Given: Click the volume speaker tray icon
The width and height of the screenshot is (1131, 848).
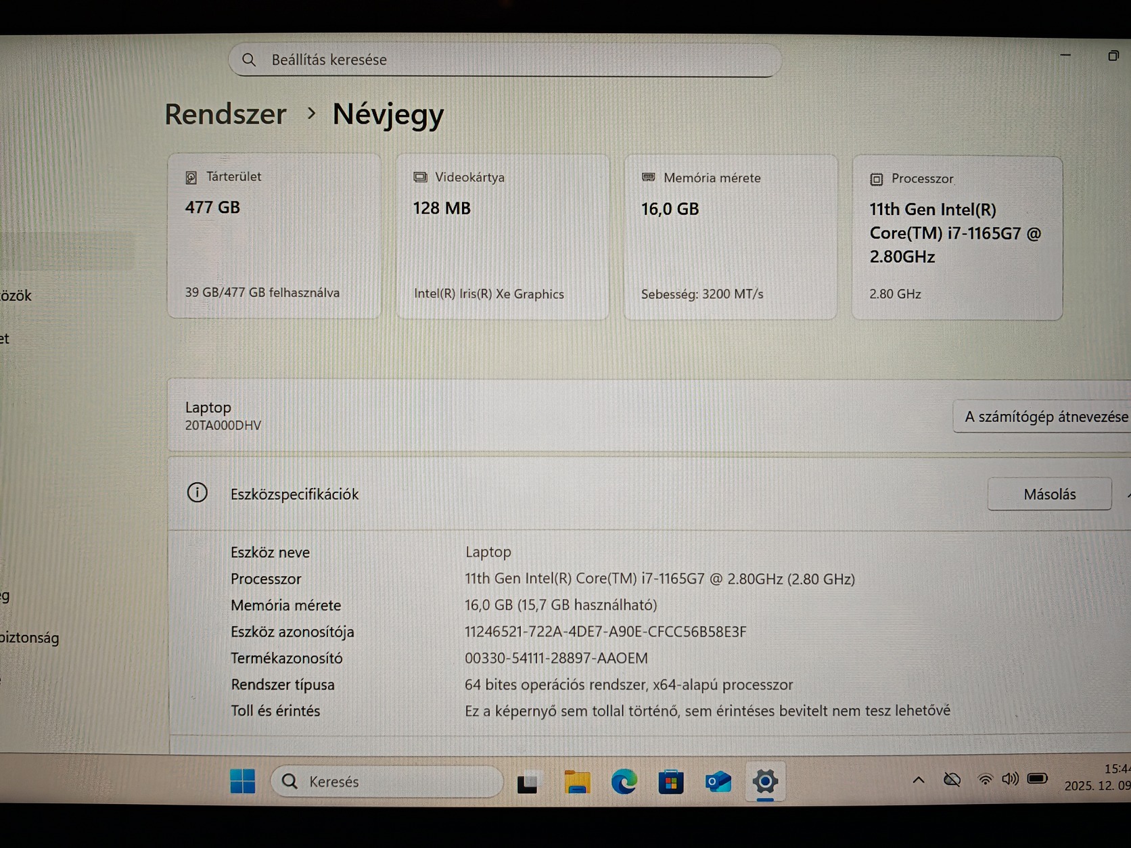Looking at the screenshot, I should [1011, 779].
